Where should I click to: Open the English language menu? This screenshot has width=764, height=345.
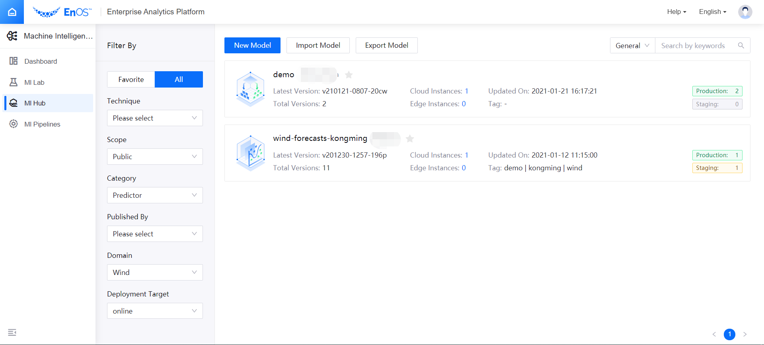pos(712,12)
